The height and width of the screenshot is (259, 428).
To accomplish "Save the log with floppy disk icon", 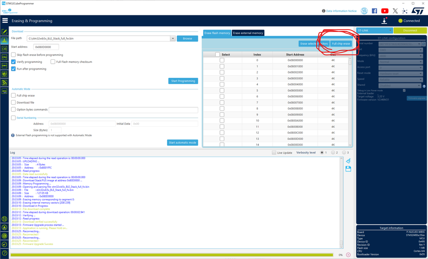I will 348,169.
